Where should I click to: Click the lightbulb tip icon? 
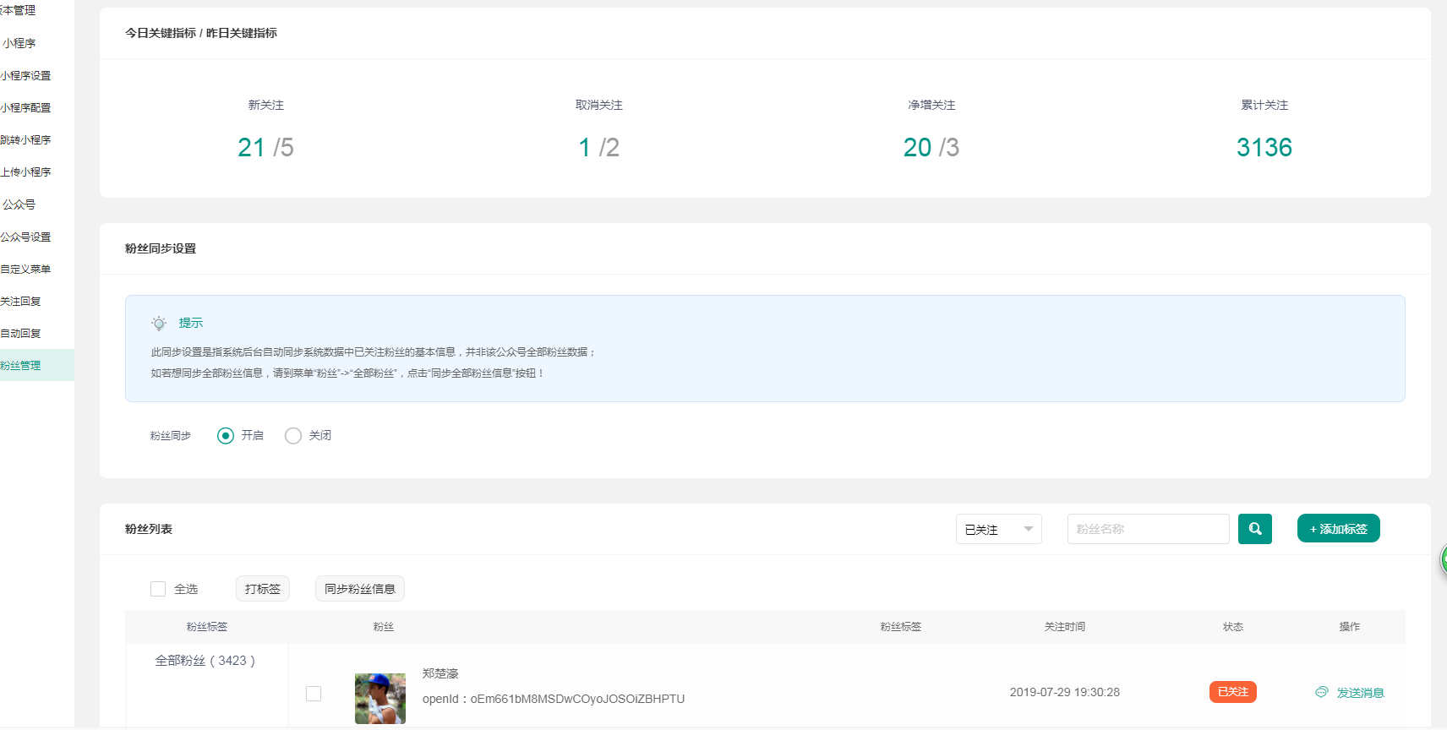click(159, 324)
